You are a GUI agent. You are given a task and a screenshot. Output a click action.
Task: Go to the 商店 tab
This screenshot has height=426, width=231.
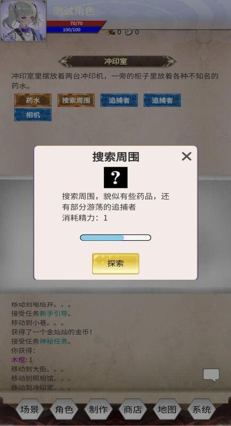click(133, 409)
